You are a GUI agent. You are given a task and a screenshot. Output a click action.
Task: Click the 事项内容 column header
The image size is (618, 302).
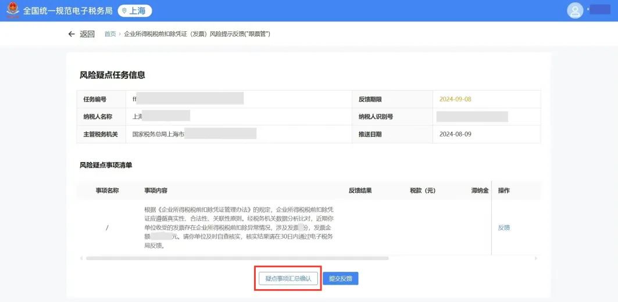coord(156,190)
